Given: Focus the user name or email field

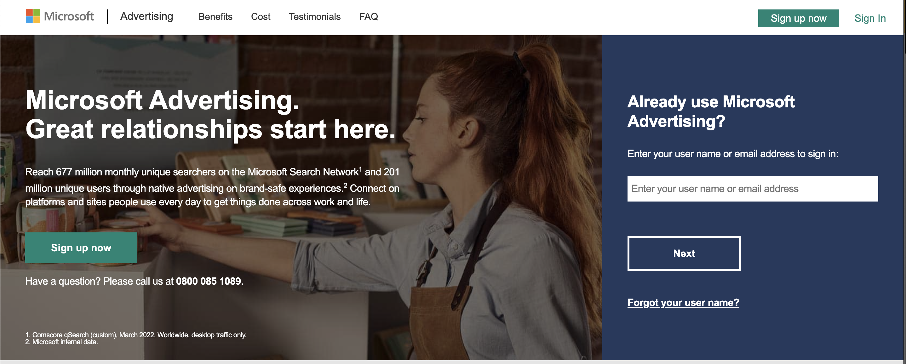Looking at the screenshot, I should (753, 189).
